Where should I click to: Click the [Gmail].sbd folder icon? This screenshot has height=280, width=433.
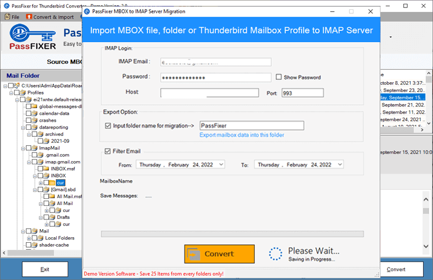click(47, 190)
